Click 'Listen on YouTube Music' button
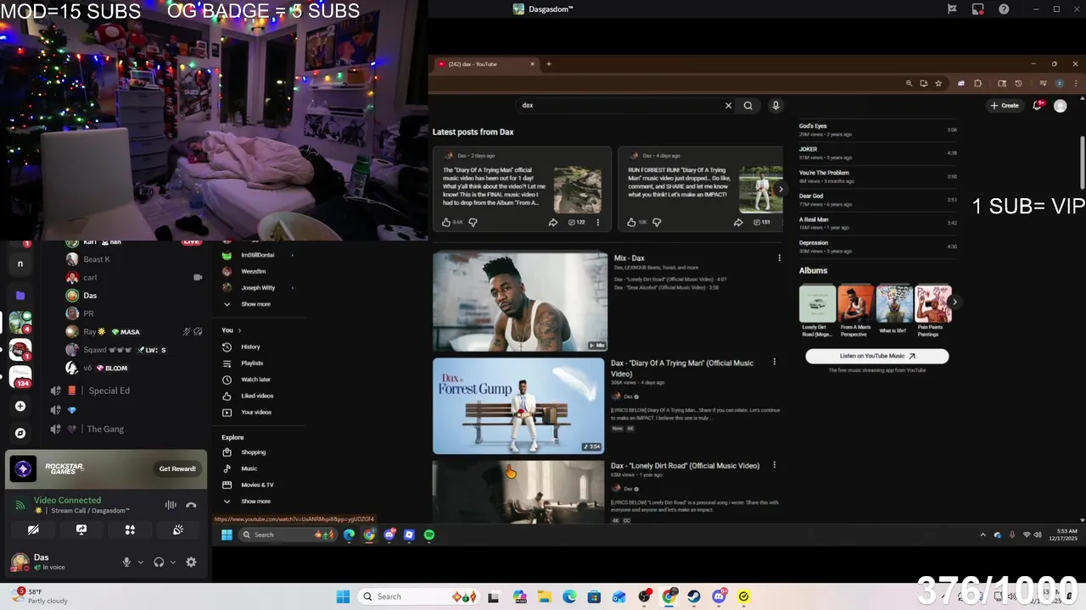 pyautogui.click(x=877, y=356)
